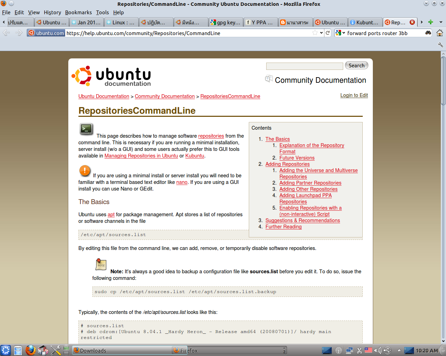Click the page vertical scrollbar thumb
446x356 pixels.
coord(443,81)
